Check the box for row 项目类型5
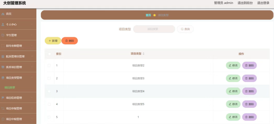Screen dimensions: 274x124 49,104
